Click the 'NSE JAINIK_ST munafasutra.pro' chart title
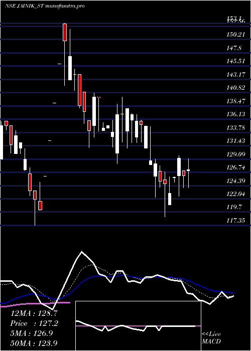Viewport: 251px width, 351px height. tap(45, 6)
